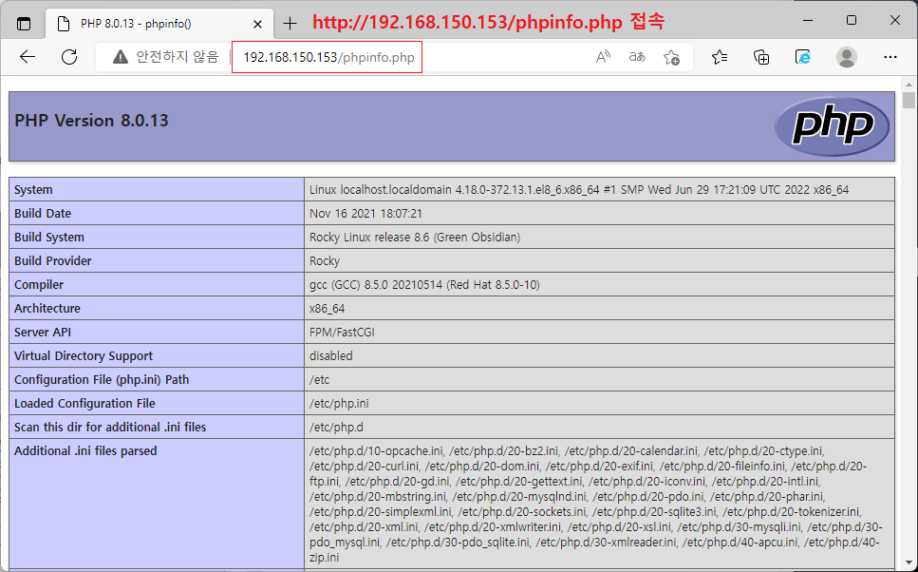Select the /etc/php.ini value

point(339,403)
